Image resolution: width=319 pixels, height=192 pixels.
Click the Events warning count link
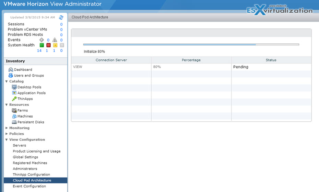[x=61, y=40]
